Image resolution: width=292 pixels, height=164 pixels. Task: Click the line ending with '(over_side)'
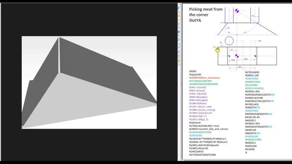click(x=200, y=107)
